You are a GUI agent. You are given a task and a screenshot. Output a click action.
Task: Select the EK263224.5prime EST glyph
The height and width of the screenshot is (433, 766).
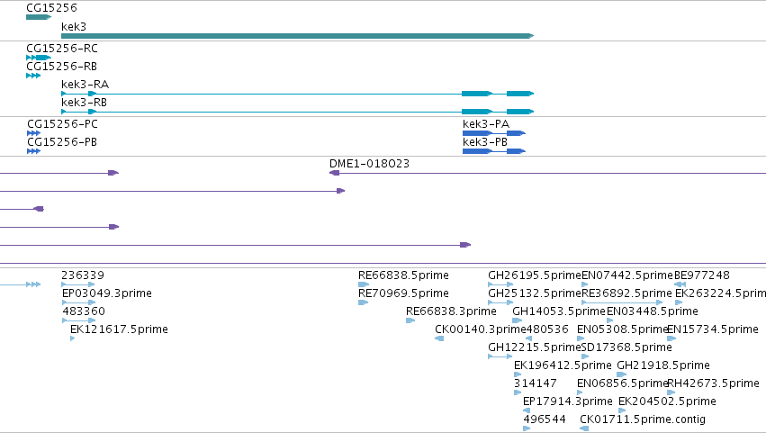pyautogui.click(x=679, y=302)
